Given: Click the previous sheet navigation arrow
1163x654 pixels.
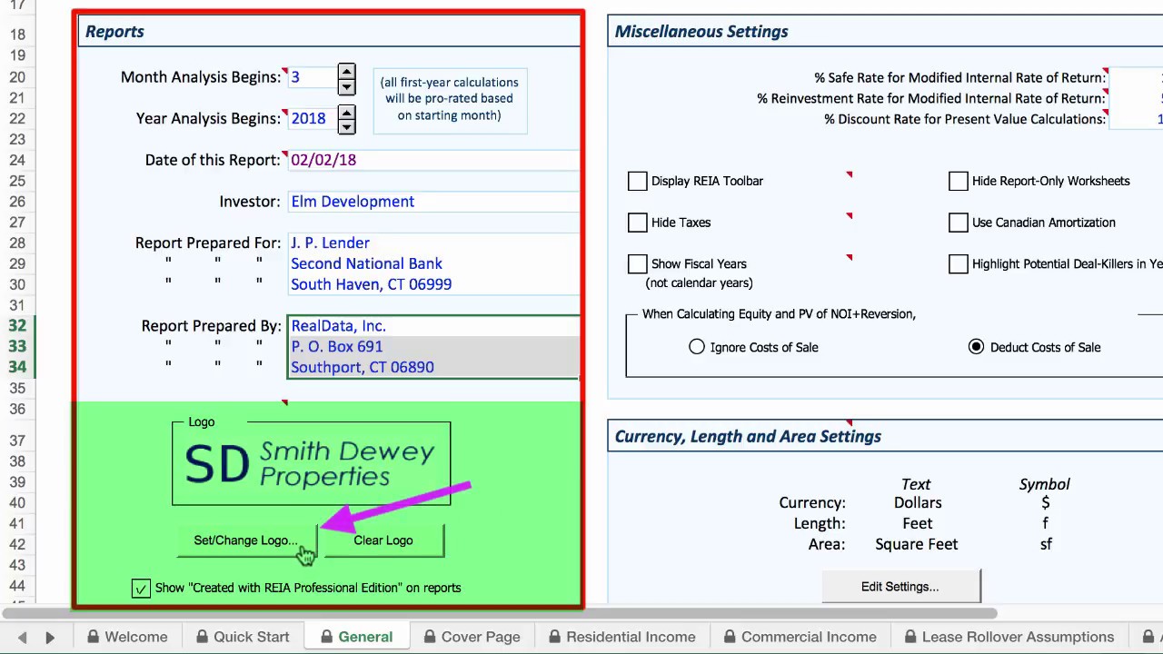Looking at the screenshot, I should (x=23, y=638).
